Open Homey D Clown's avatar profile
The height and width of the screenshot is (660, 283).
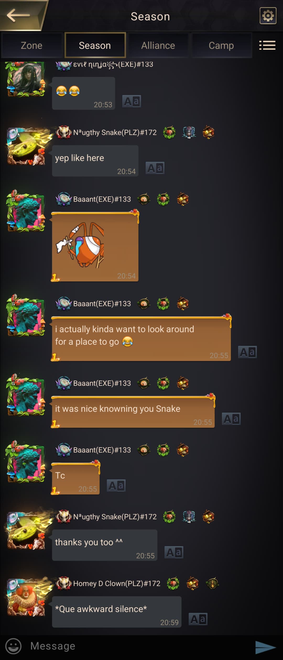click(x=26, y=597)
